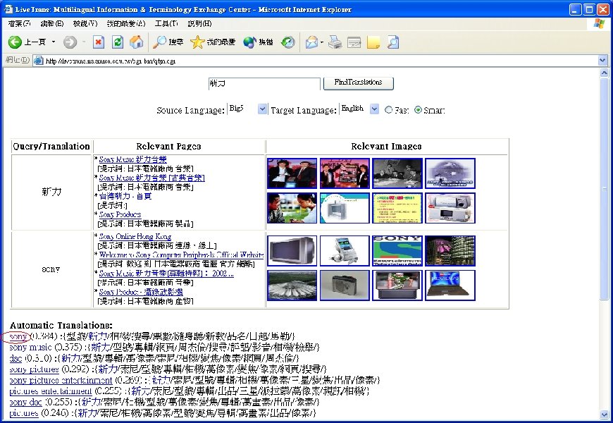Click the circled 'sony' translation link
Viewport: 613px width, 423px height.
coord(18,336)
